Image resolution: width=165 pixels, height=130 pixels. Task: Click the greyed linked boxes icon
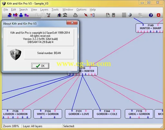click(x=140, y=15)
